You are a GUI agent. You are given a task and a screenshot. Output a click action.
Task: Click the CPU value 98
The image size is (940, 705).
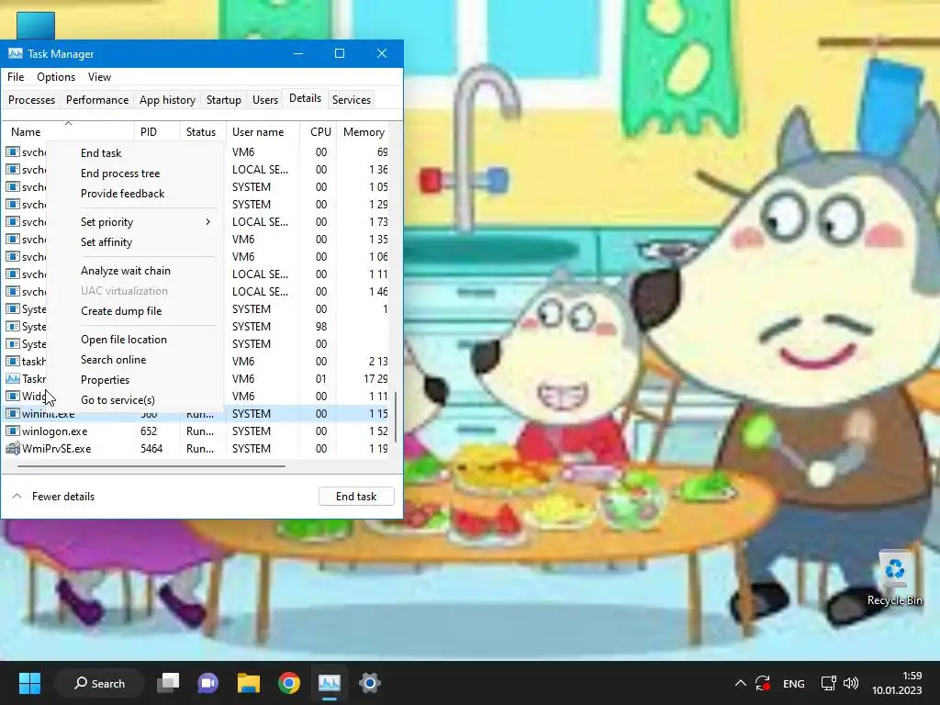tap(321, 327)
